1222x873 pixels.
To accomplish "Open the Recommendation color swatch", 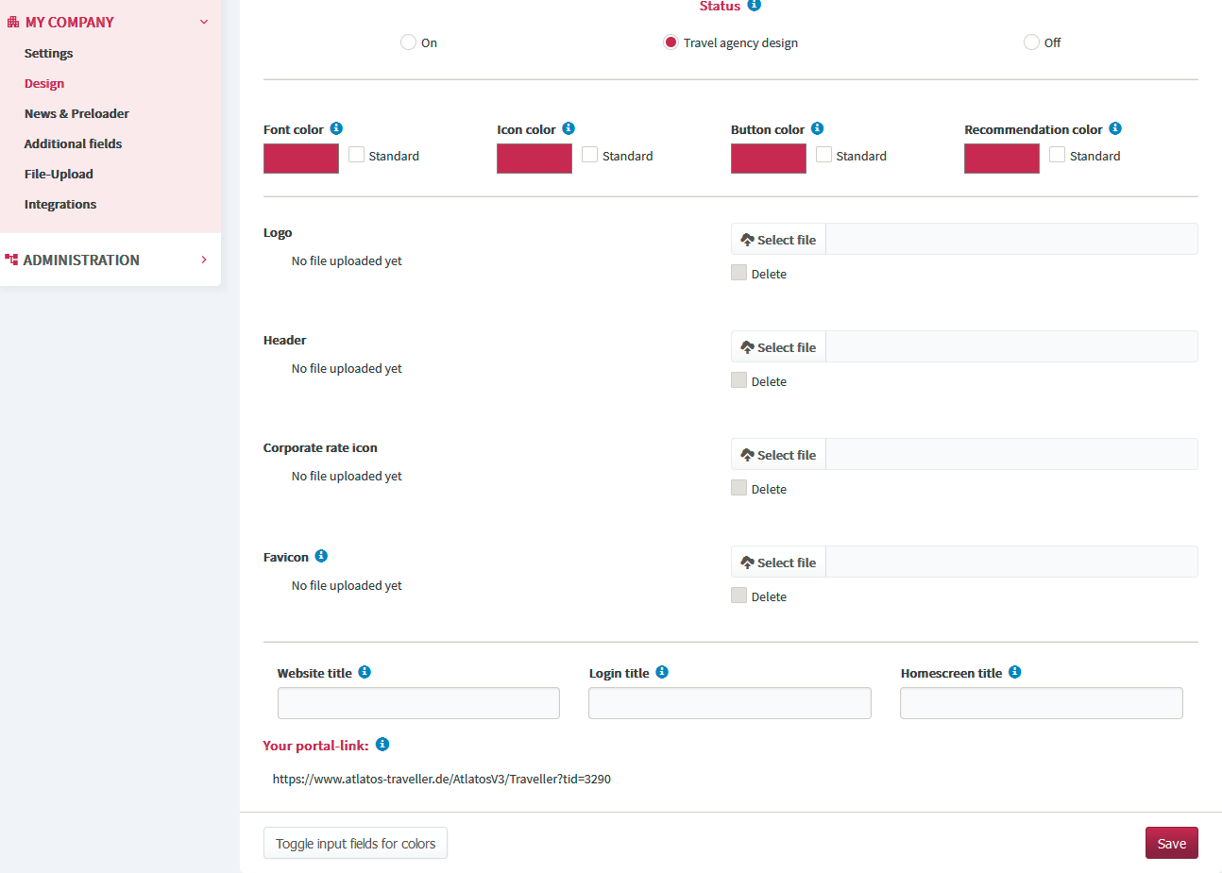I will [1002, 159].
